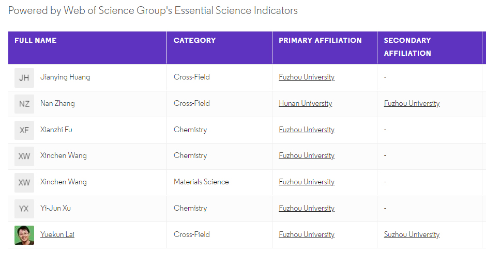Open Yuekun Lai's name link
Viewport: 486px width, 253px height.
point(57,234)
